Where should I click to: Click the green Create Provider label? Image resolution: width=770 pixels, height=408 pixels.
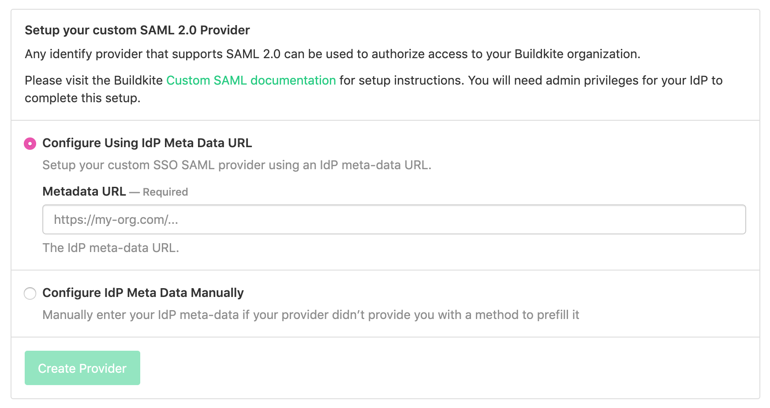click(82, 368)
